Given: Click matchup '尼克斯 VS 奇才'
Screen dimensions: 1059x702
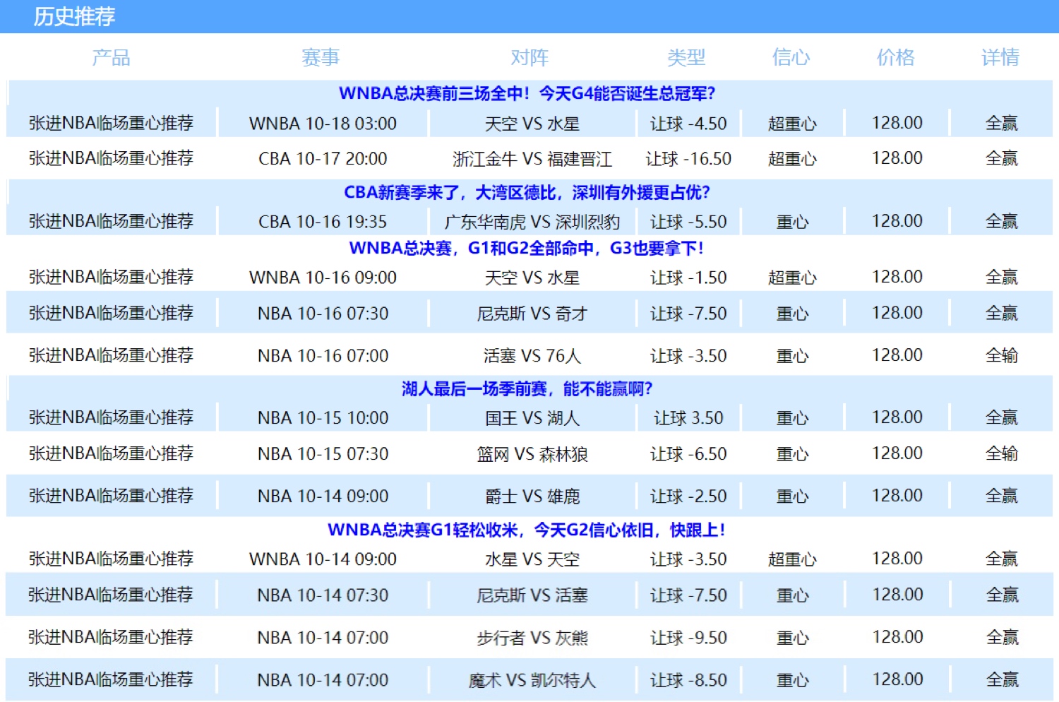Looking at the screenshot, I should (x=532, y=314).
